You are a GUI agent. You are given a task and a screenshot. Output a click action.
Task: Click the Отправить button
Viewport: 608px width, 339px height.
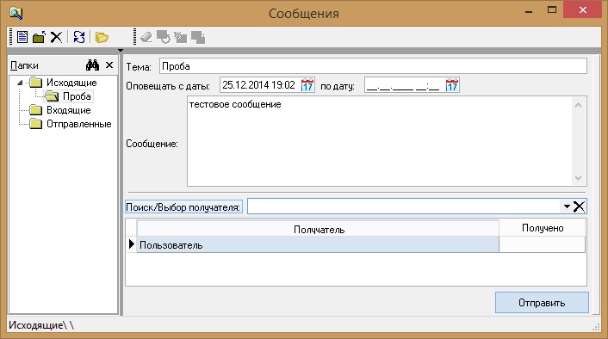click(x=542, y=303)
